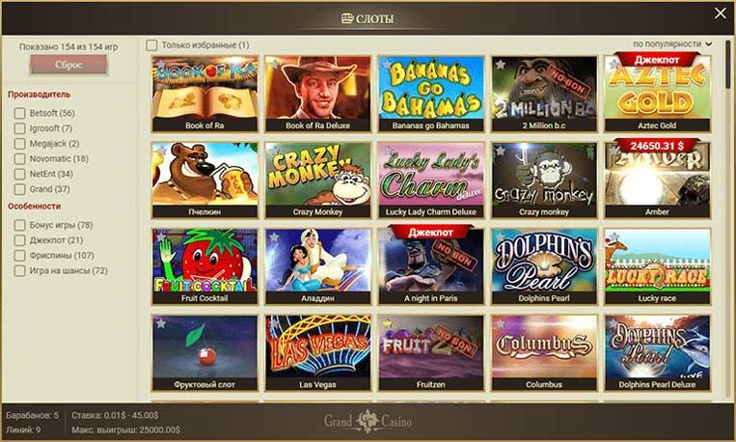This screenshot has width=736, height=442.
Task: Star the Columbus game tile
Action: point(501,323)
